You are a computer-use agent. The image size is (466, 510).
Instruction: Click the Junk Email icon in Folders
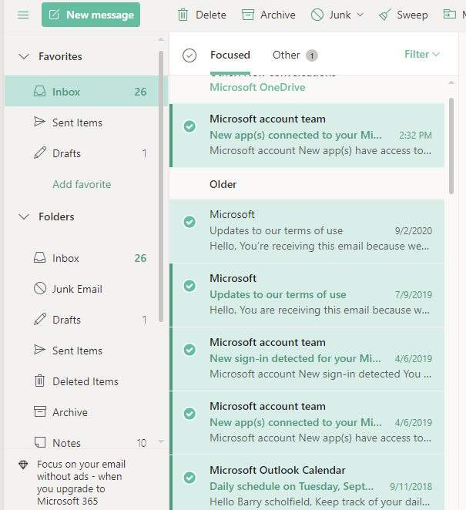[x=40, y=288]
